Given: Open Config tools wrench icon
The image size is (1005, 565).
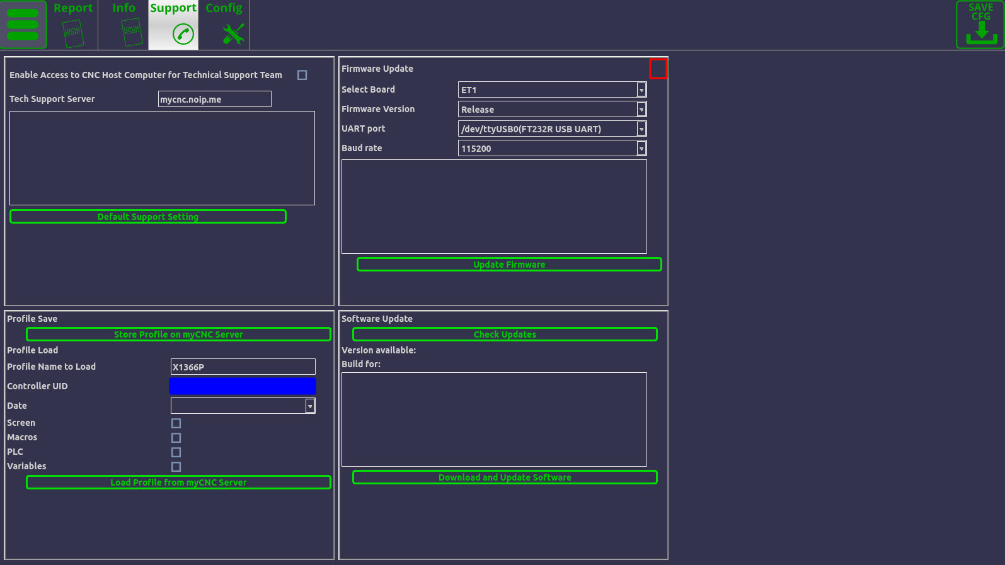Looking at the screenshot, I should click(x=233, y=34).
